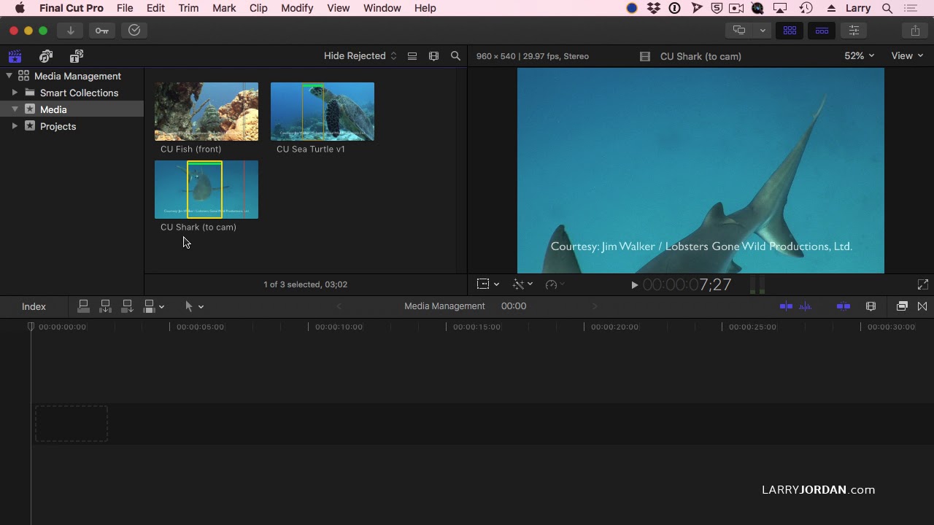
Task: Open the retime speedometer dropdown
Action: coord(555,284)
